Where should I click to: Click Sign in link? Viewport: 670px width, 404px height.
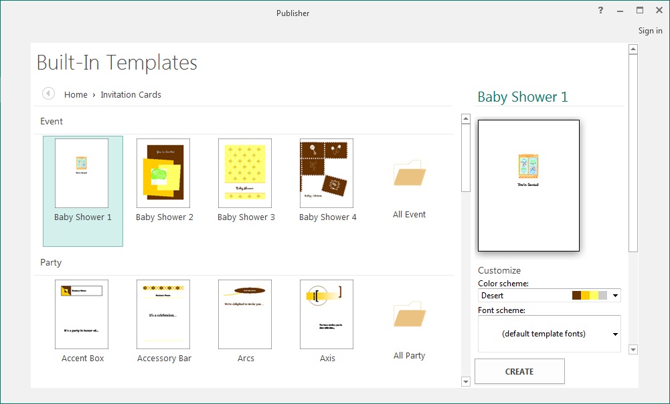point(650,31)
